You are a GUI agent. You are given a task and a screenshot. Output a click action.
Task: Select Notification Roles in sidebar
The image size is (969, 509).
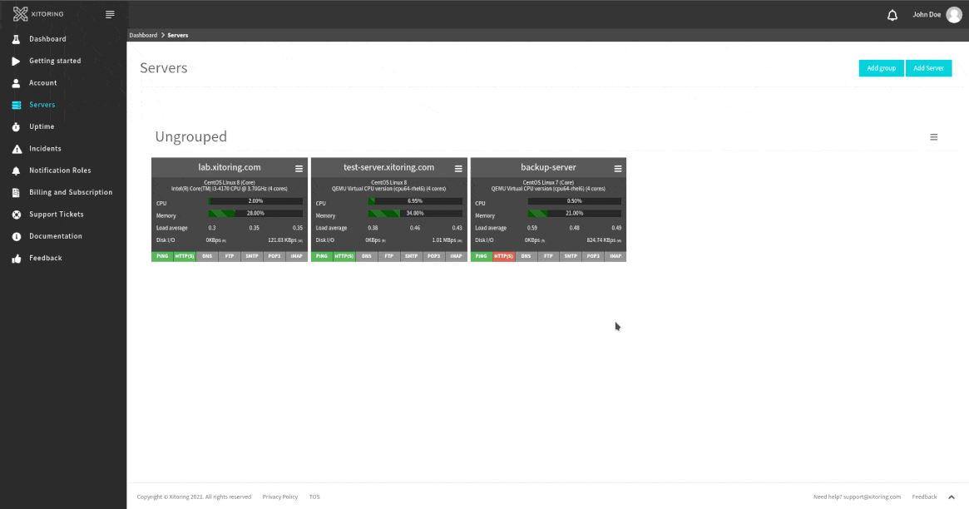(x=60, y=170)
